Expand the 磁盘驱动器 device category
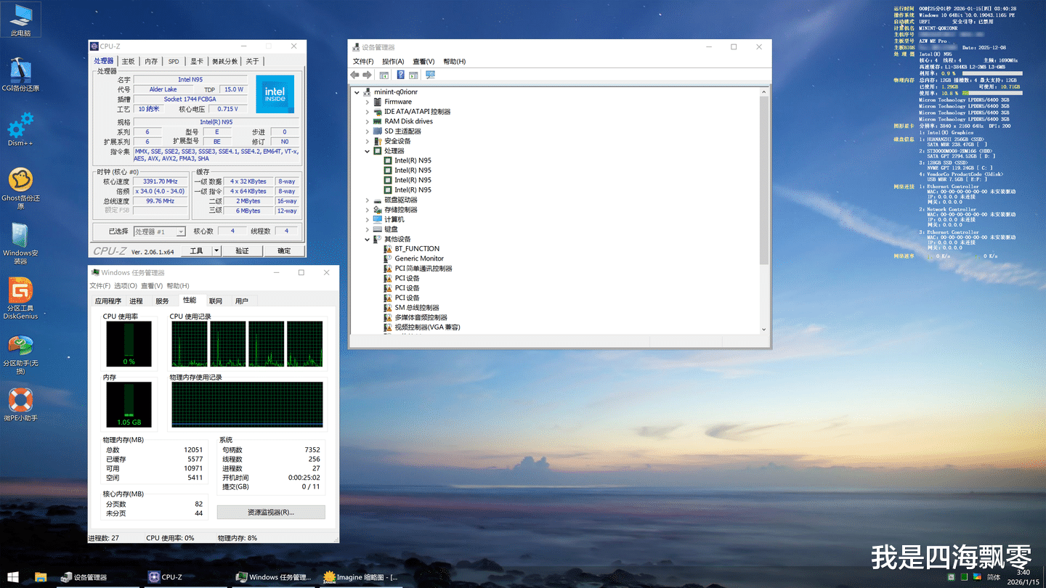 [x=368, y=200]
